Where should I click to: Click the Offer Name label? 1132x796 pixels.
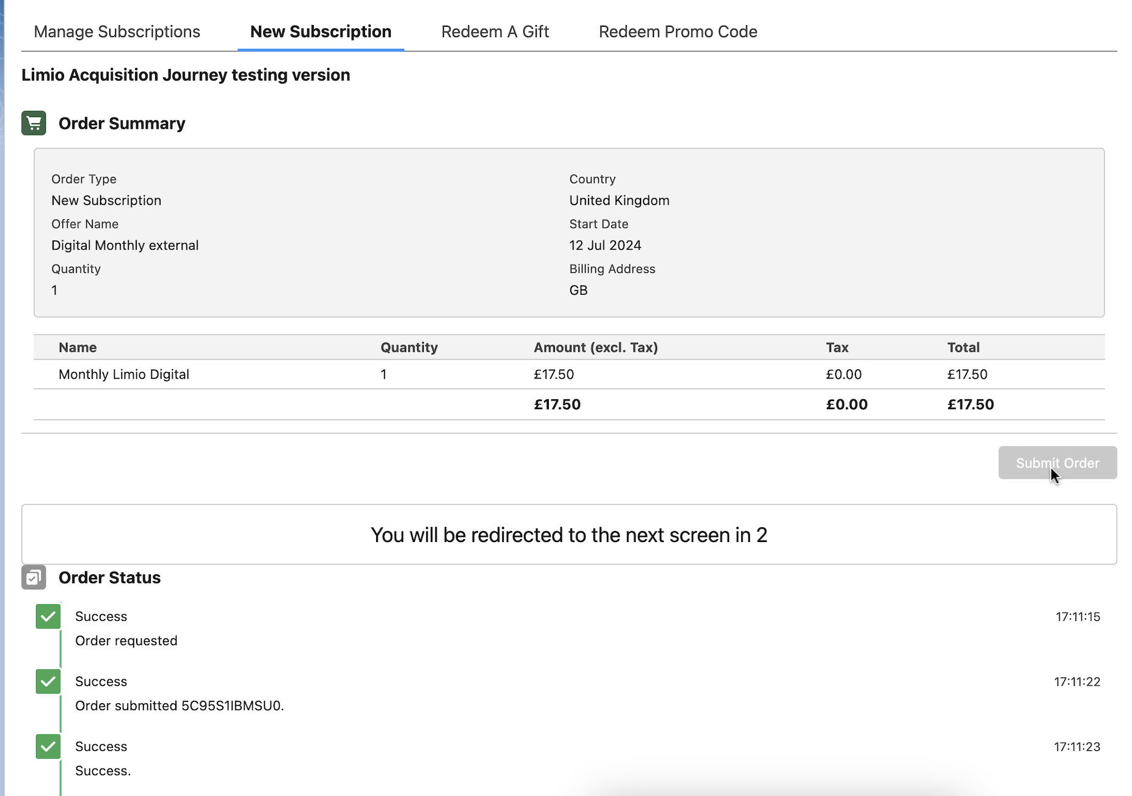[x=85, y=224]
